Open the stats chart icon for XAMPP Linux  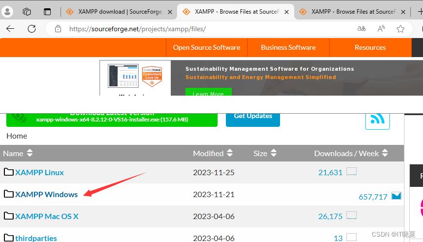pos(351,171)
